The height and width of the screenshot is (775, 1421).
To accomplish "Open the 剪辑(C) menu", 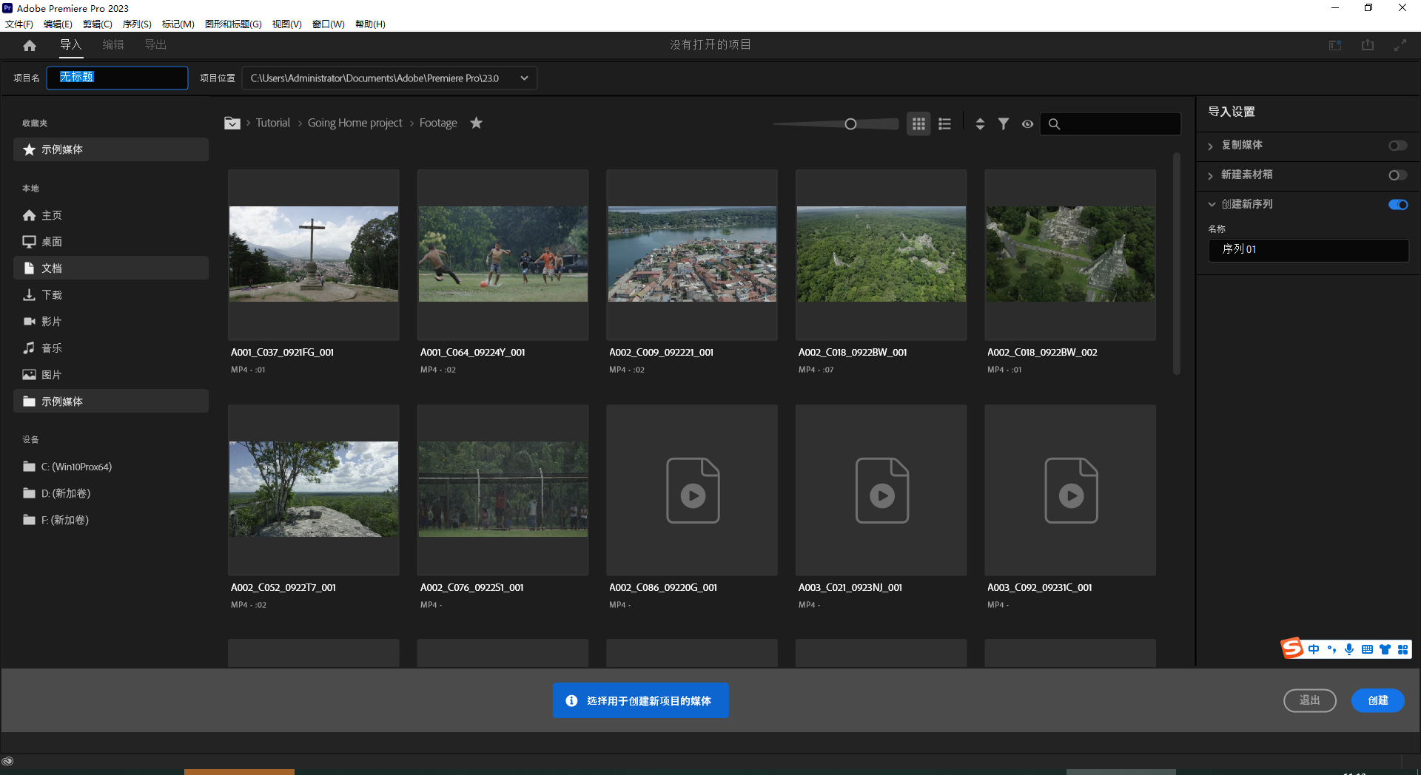I will coord(98,24).
